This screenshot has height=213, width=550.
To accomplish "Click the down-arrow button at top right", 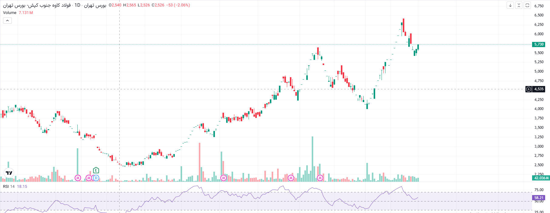I will point(510,5).
